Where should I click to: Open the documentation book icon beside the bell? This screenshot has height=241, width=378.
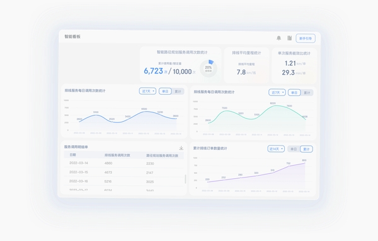[x=290, y=38]
